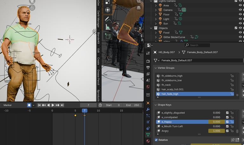This screenshot has width=244, height=145.
Task: Open the Modifiers wrench properties tab
Action: [148, 109]
